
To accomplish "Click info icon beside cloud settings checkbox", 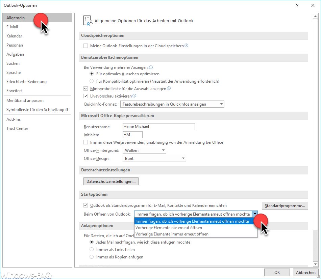I will [186, 46].
